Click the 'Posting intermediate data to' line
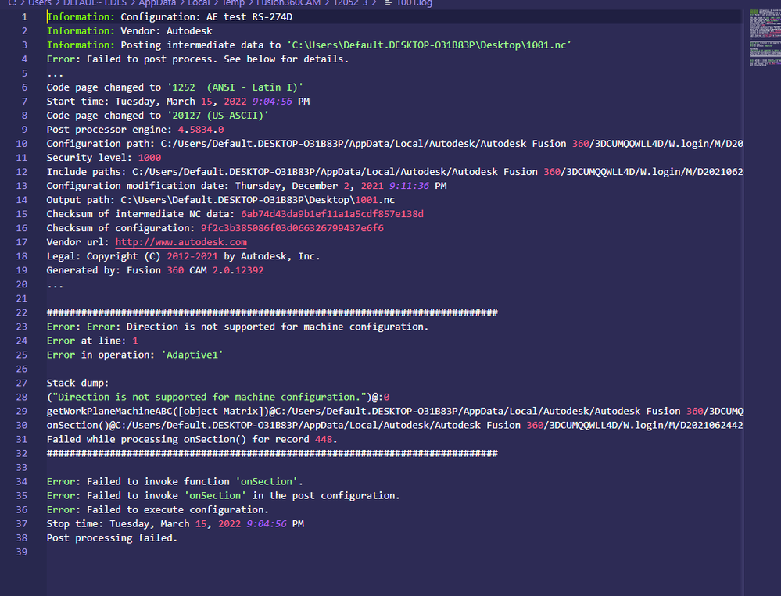Viewport: 781px width, 596px height. [309, 45]
